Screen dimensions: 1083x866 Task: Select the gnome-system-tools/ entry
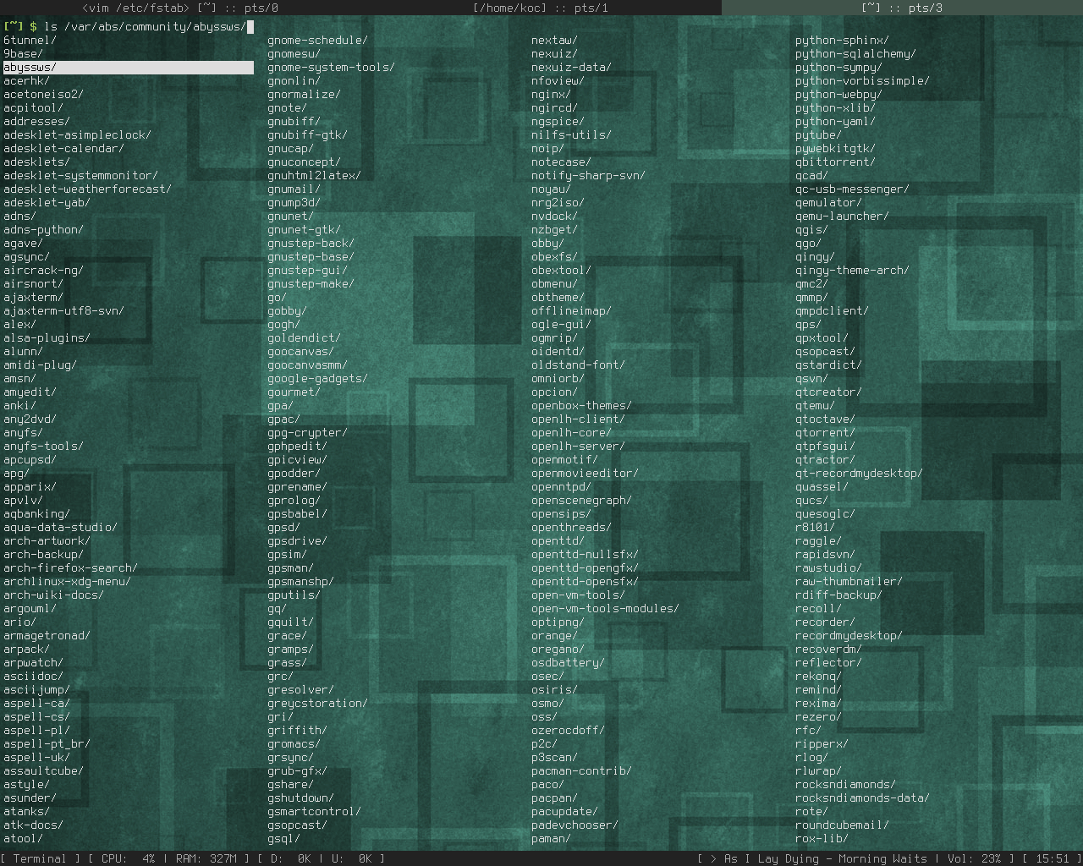click(x=331, y=67)
